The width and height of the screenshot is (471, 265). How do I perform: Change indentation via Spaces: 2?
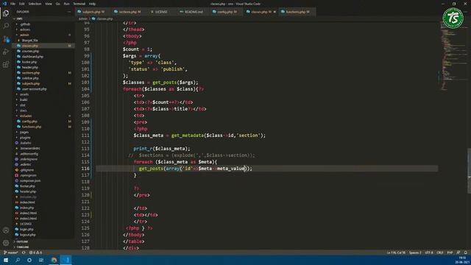pos(415,252)
